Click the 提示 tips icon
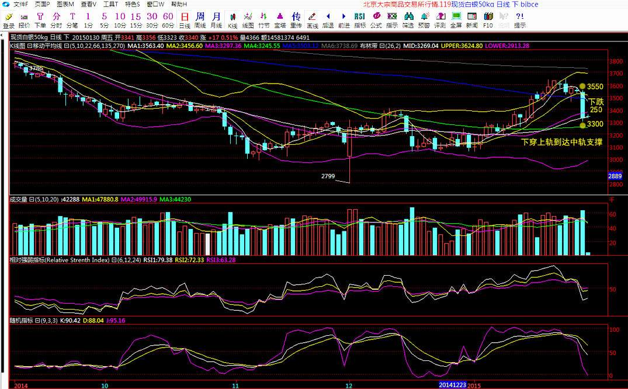The width and height of the screenshot is (628, 389). pos(520,20)
